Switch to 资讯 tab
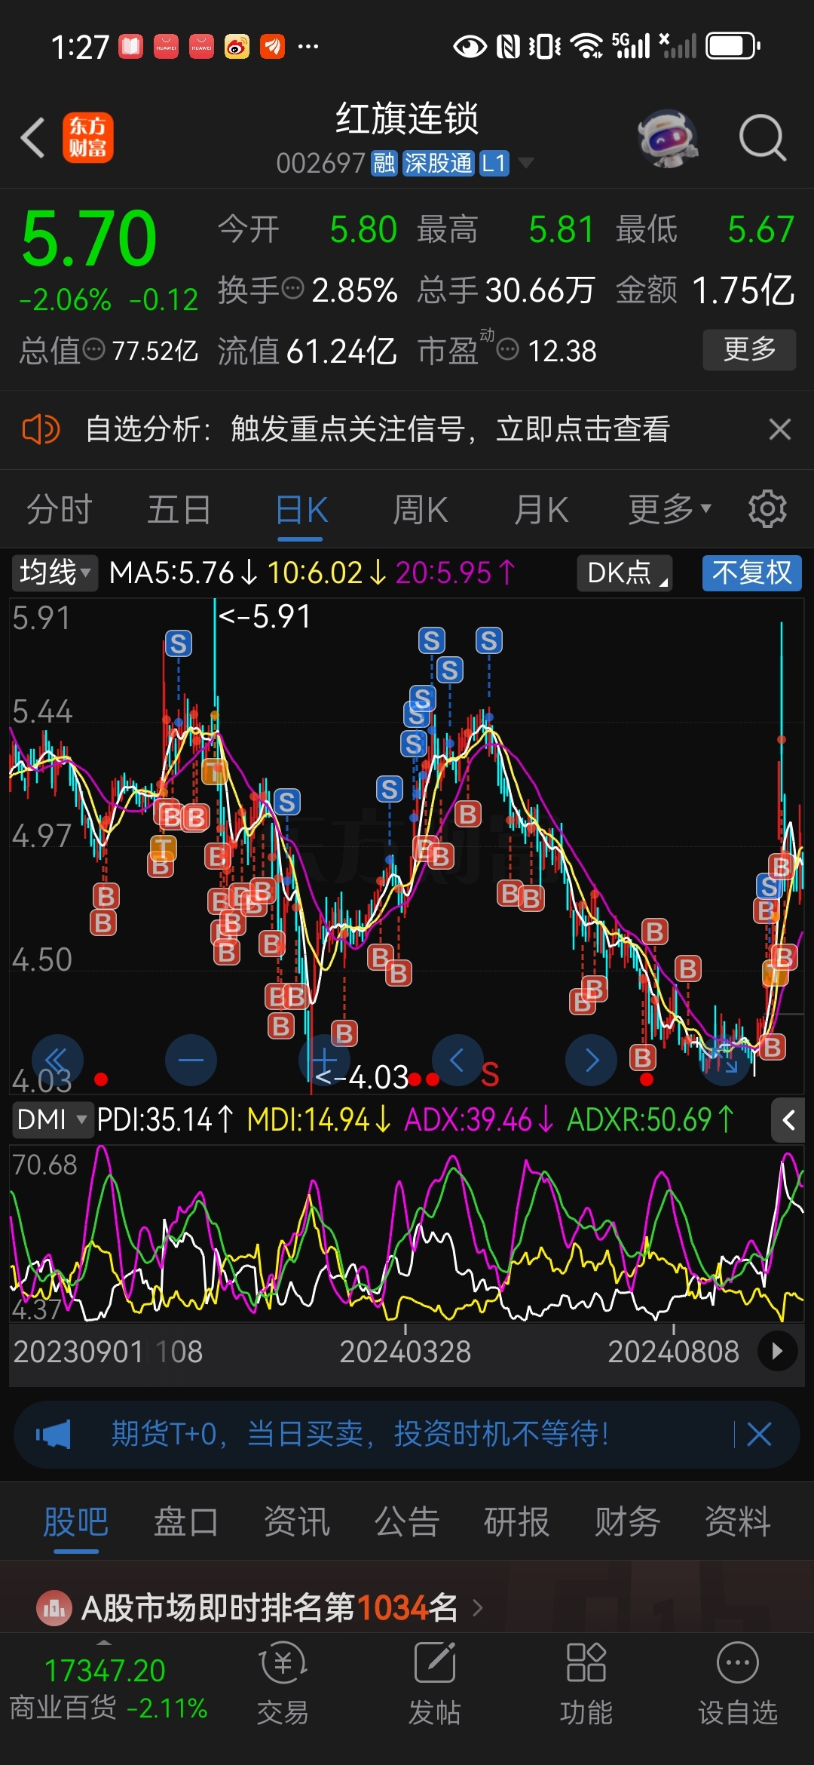This screenshot has width=814, height=1765. click(296, 1522)
